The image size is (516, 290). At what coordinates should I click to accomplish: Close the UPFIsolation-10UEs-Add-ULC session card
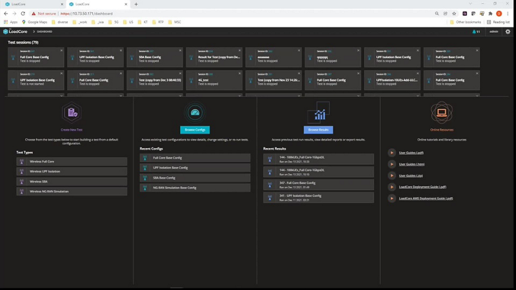tap(417, 73)
